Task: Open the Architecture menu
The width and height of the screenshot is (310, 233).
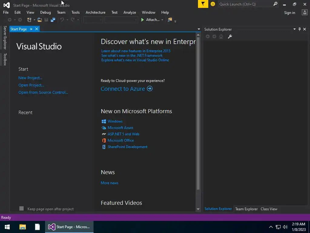Action: [x=95, y=12]
